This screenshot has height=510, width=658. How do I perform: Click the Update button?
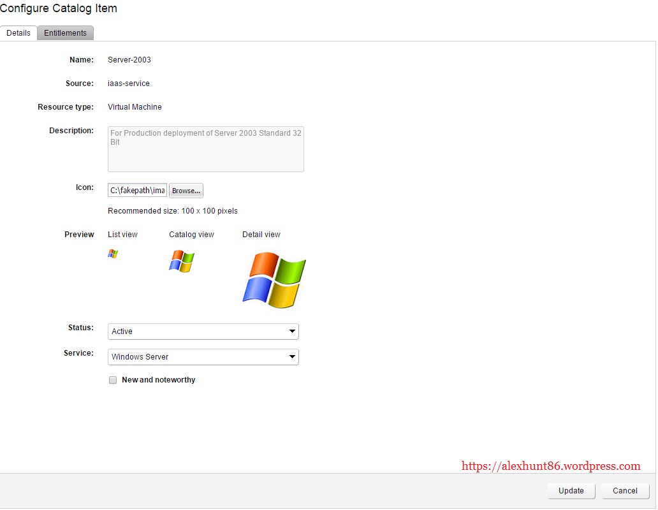pos(571,491)
